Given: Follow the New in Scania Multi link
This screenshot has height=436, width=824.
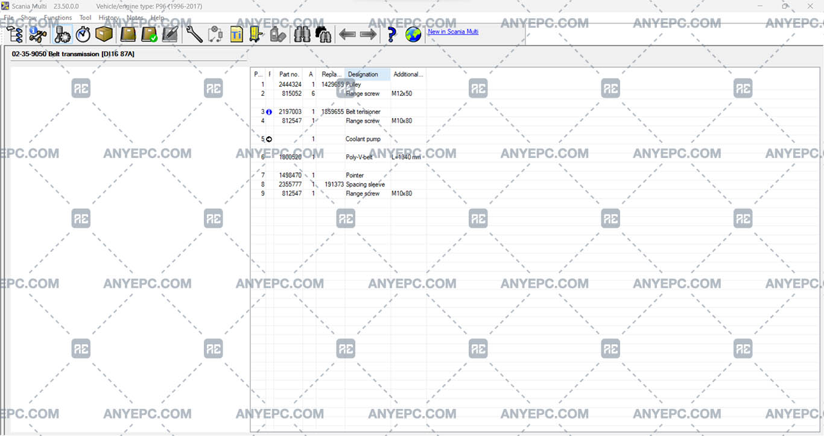Looking at the screenshot, I should click(x=453, y=31).
